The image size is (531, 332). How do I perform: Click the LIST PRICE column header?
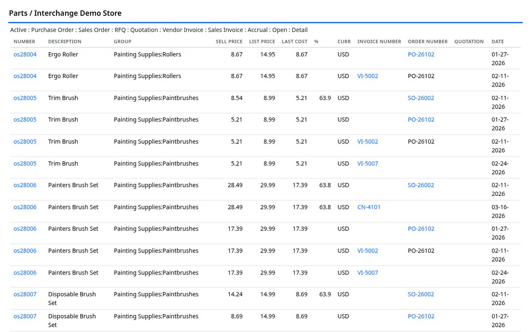pos(262,41)
